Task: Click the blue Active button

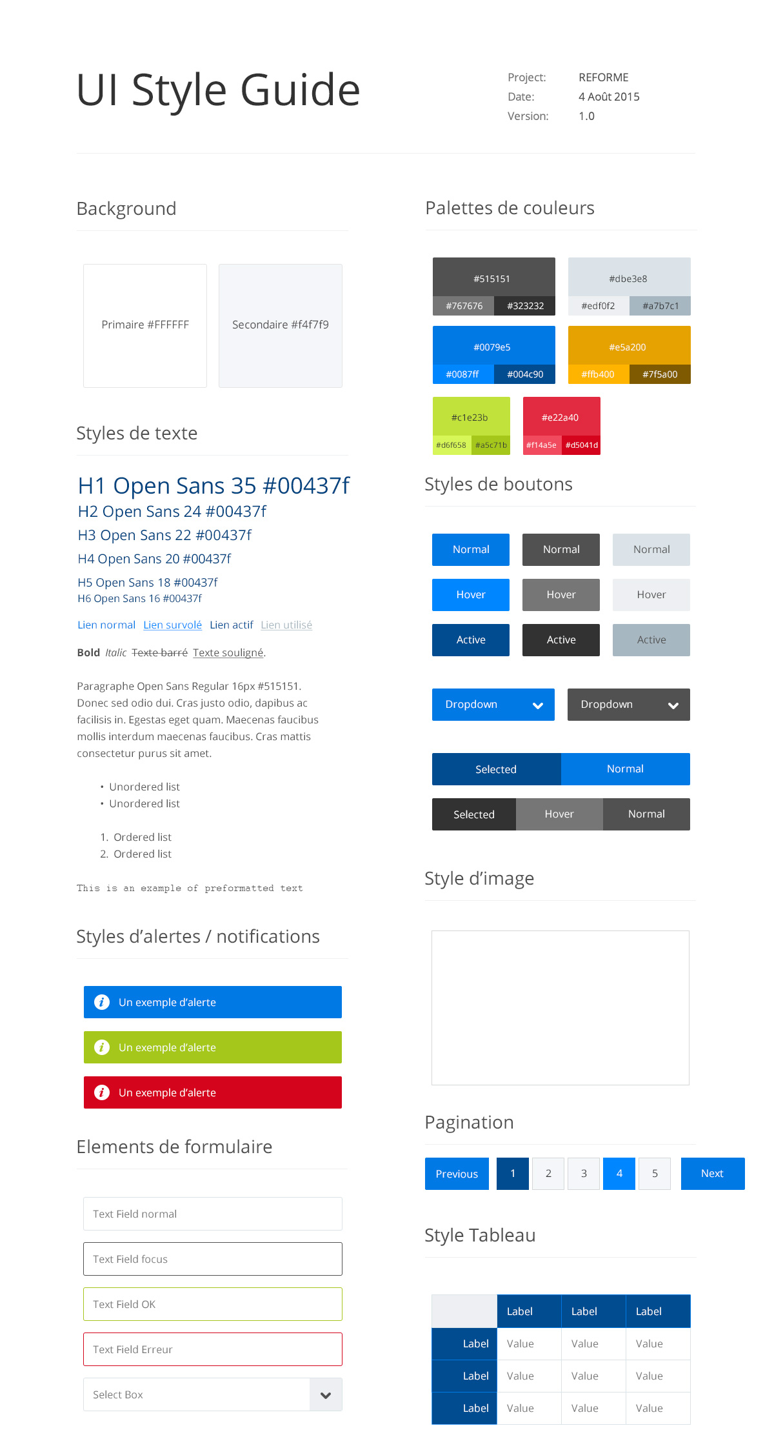Action: tap(471, 640)
